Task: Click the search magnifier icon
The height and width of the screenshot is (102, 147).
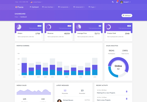Action: coord(113,2)
